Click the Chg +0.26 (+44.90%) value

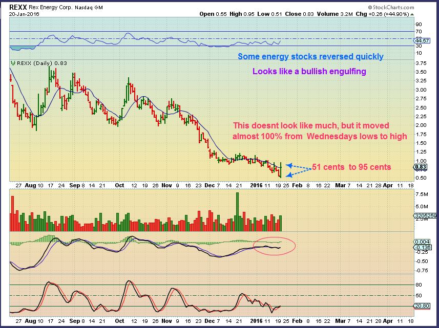tap(383, 14)
